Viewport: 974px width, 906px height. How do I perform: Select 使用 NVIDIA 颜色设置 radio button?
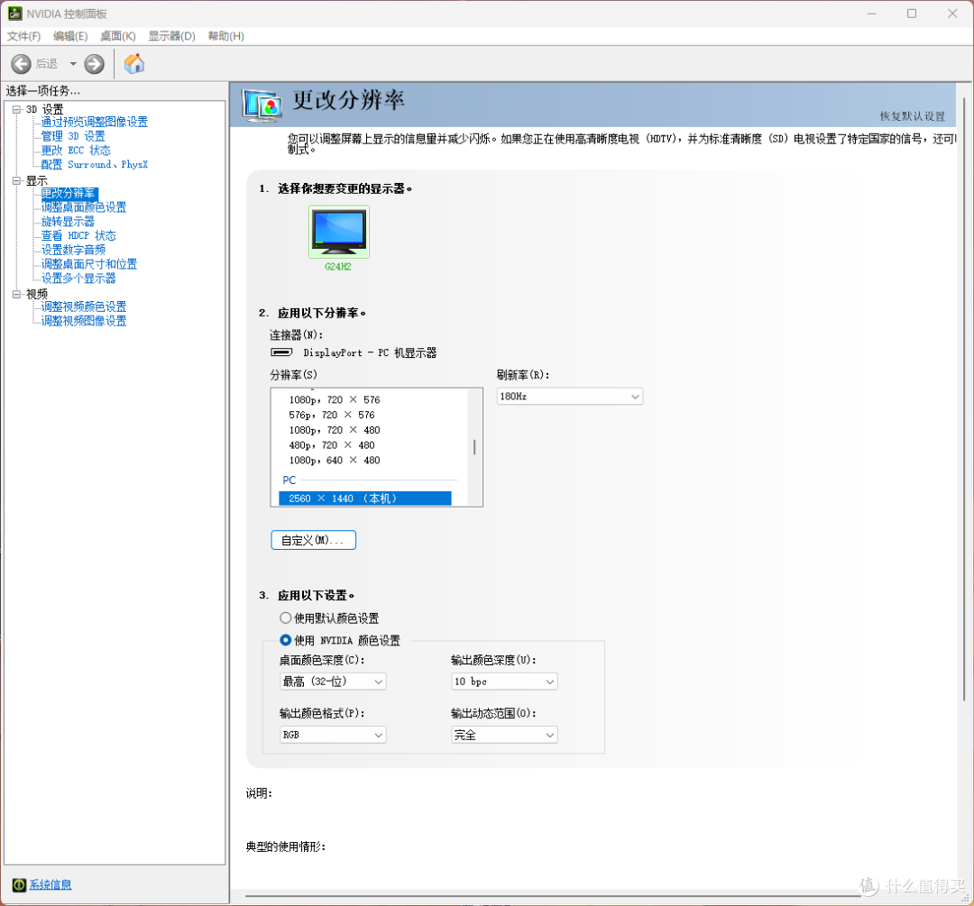click(x=286, y=641)
